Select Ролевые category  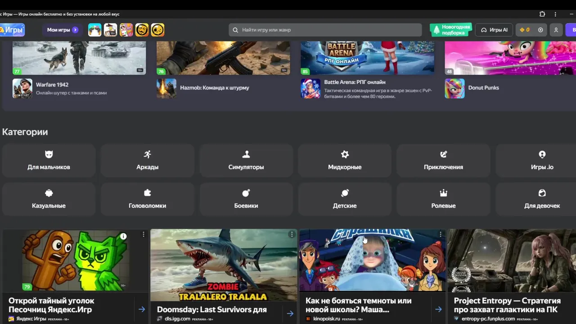(x=443, y=199)
